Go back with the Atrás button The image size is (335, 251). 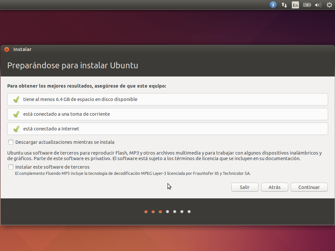(x=274, y=187)
